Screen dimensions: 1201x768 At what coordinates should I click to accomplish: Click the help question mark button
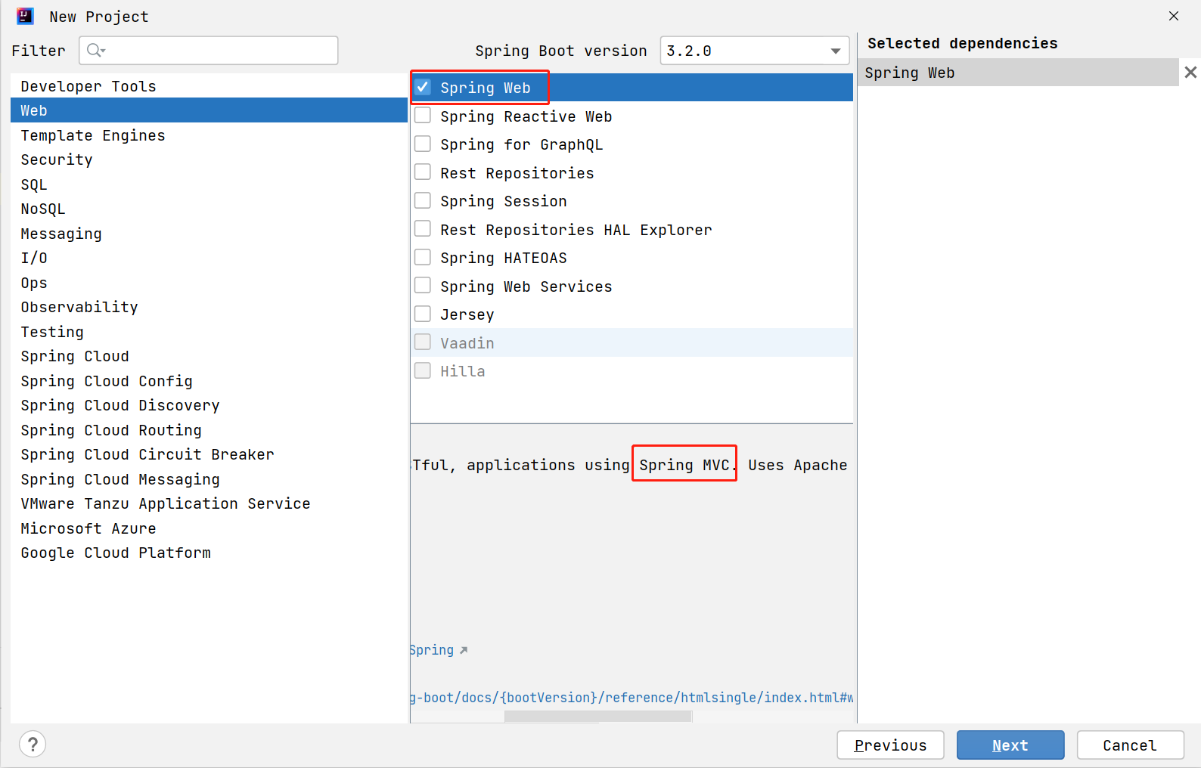pyautogui.click(x=33, y=745)
